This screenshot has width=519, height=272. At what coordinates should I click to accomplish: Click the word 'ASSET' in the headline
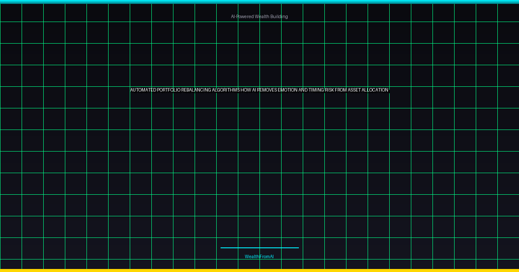(355, 90)
